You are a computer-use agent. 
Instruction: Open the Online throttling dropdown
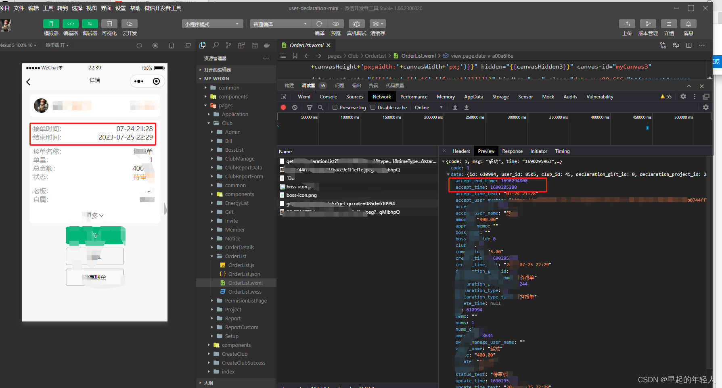[429, 107]
